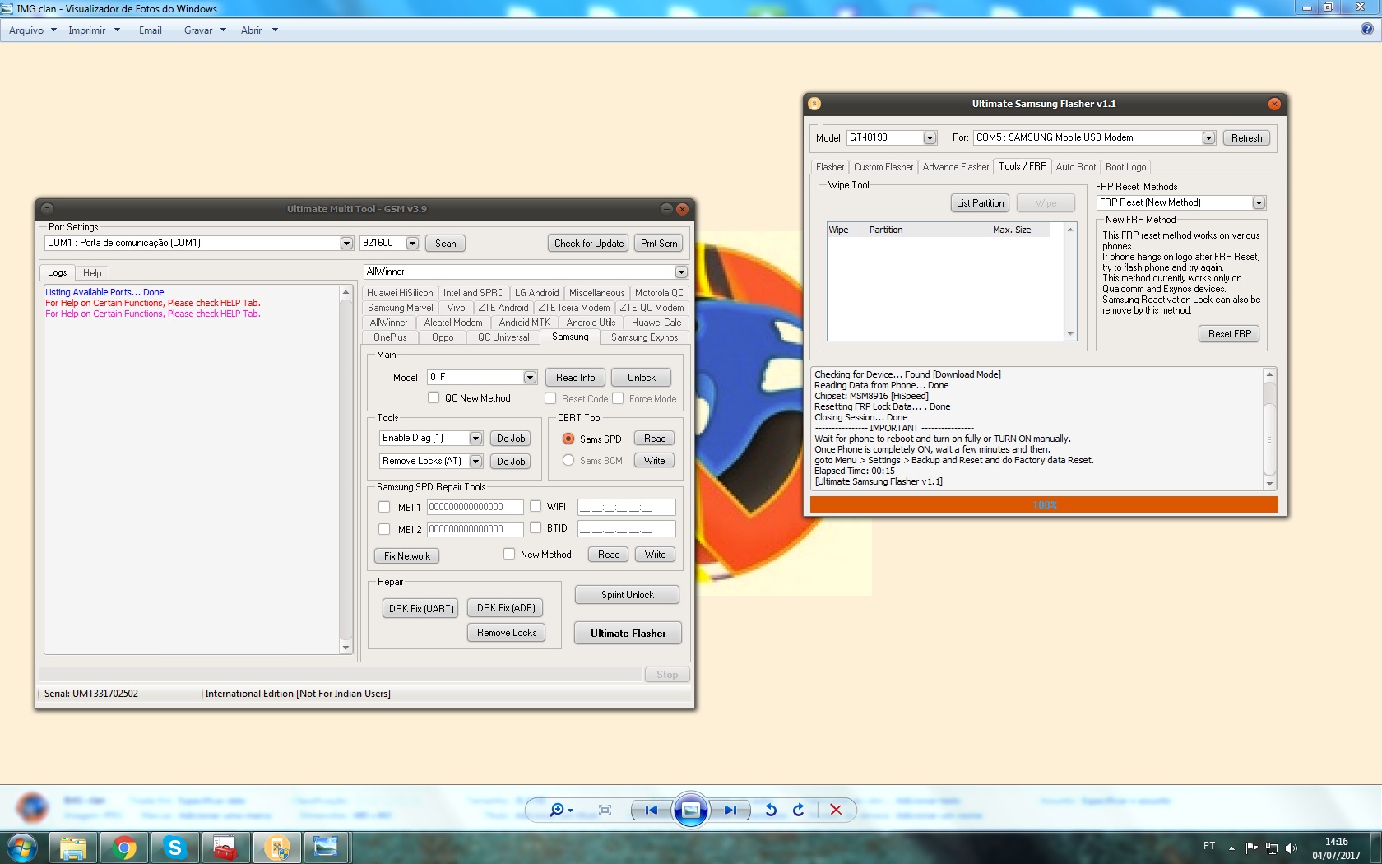Open the 921600 baud rate dropdown

click(413, 243)
